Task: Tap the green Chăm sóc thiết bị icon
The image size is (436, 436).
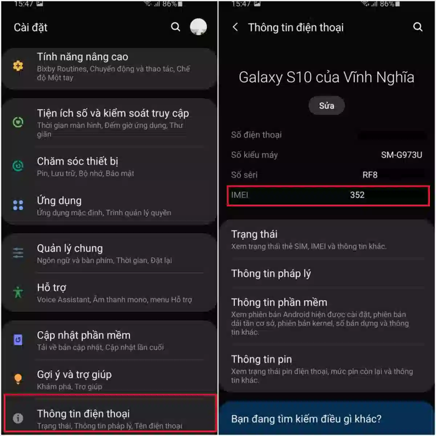Action: pos(18,166)
